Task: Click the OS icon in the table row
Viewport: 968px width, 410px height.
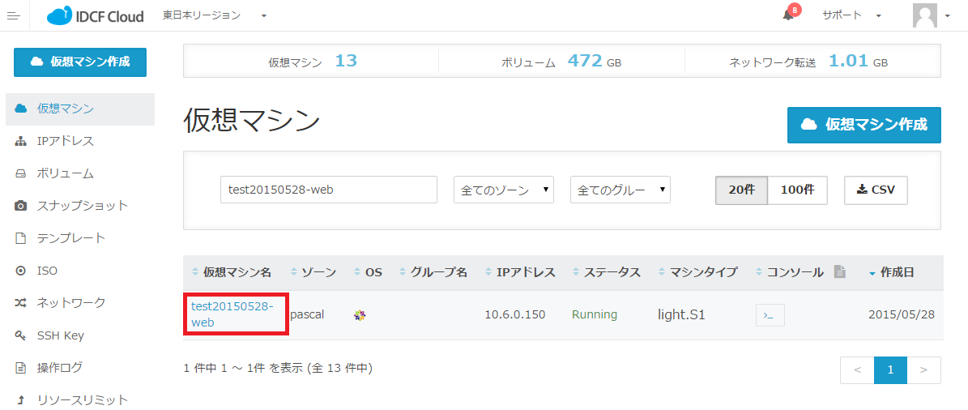Action: tap(360, 315)
